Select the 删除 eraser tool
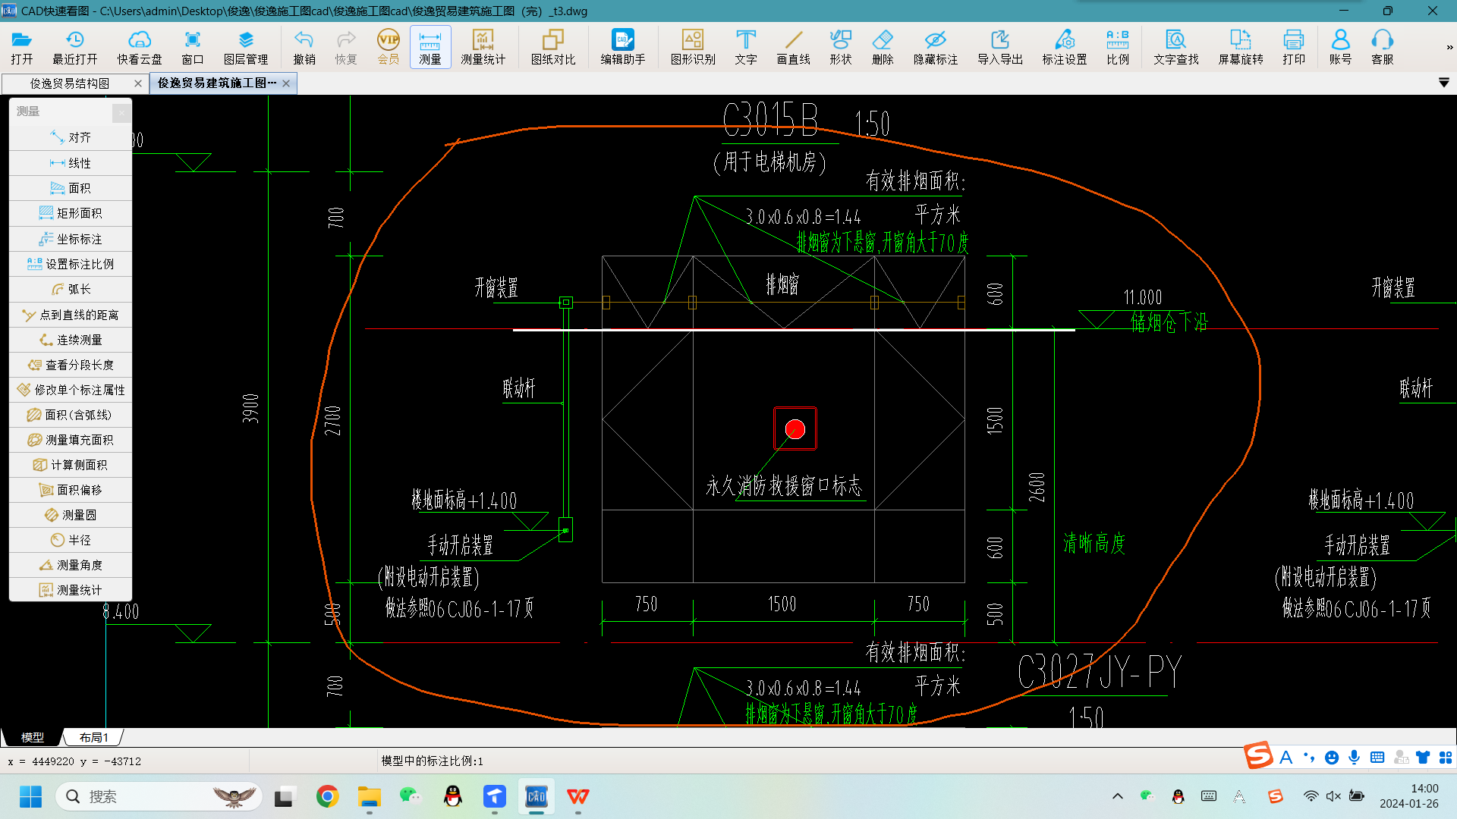The height and width of the screenshot is (819, 1457). pos(883,47)
